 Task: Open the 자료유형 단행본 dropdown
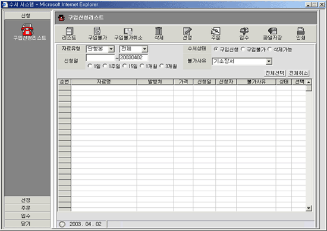[x=111, y=49]
